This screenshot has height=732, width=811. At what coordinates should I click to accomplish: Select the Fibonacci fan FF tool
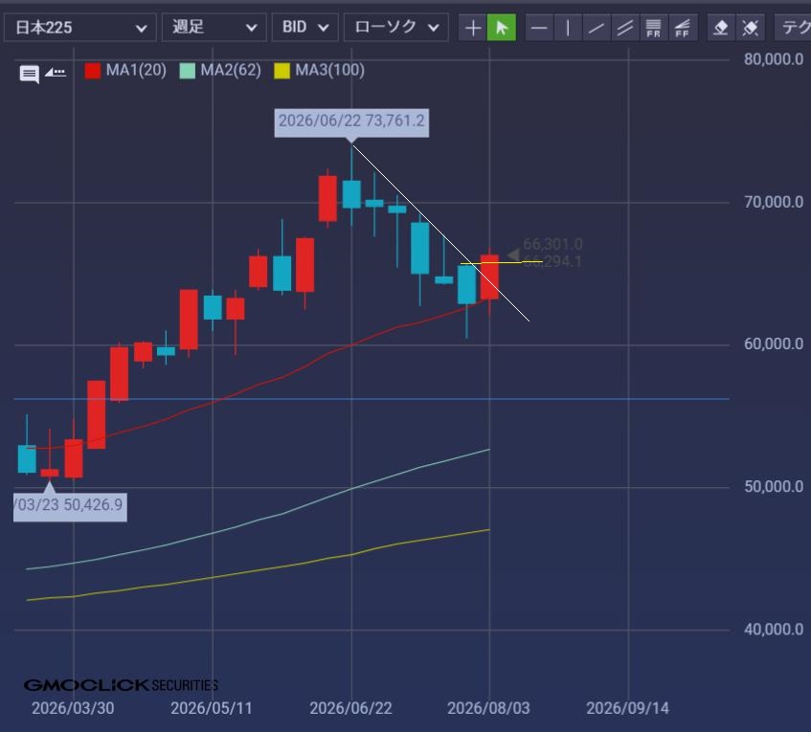(682, 28)
